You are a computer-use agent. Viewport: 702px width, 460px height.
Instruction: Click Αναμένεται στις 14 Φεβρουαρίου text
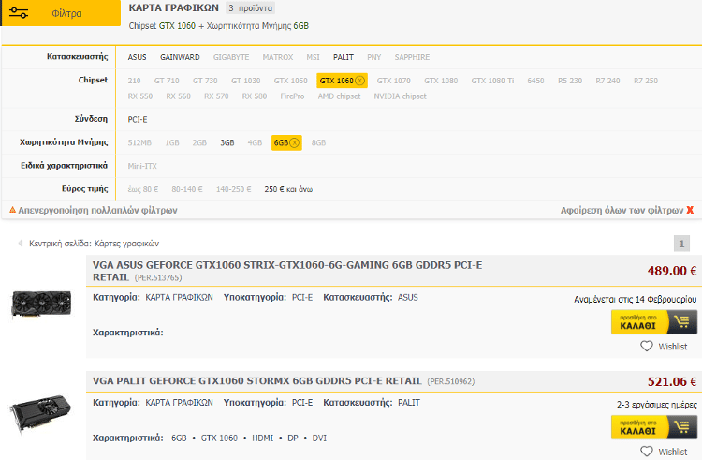[636, 299]
